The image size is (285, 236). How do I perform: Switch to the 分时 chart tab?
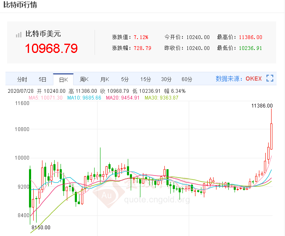pos(22,79)
